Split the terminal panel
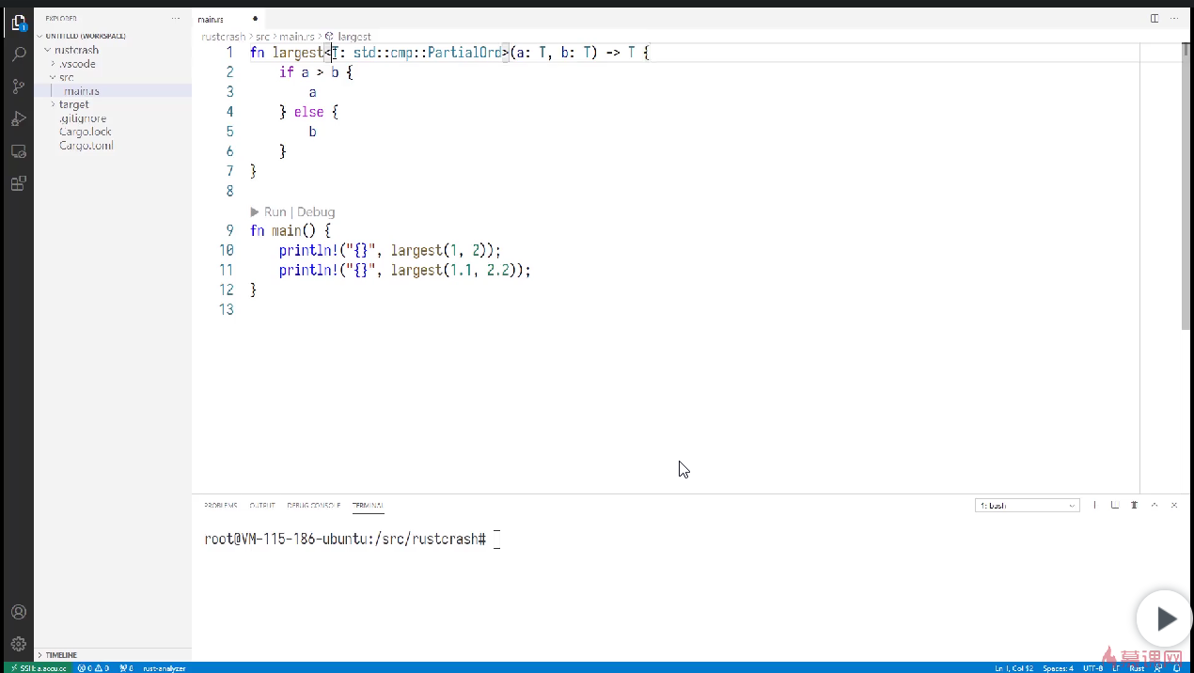The width and height of the screenshot is (1194, 673). [x=1114, y=505]
